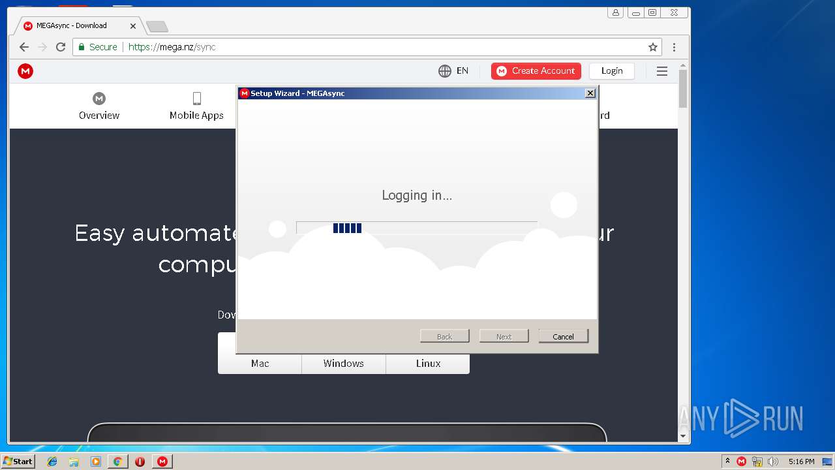Viewport: 835px width, 470px height.
Task: Click the MEGA logo on the webpage
Action: [25, 71]
